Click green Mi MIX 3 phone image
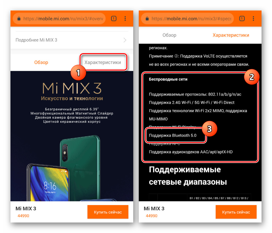 pyautogui.click(x=81, y=167)
